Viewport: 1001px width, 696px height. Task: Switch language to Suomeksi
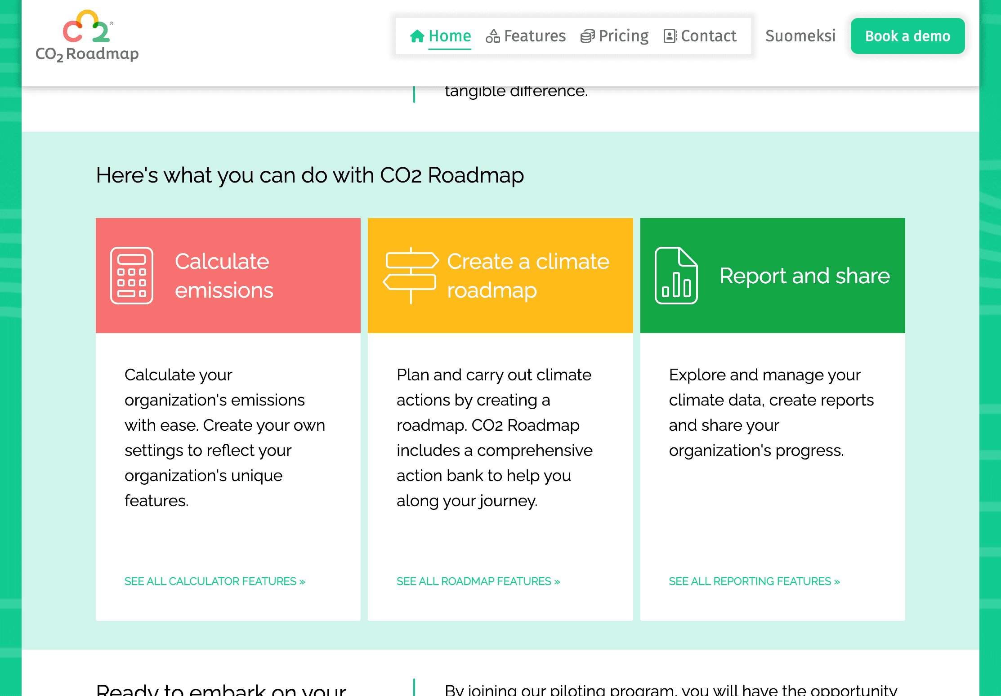[800, 36]
